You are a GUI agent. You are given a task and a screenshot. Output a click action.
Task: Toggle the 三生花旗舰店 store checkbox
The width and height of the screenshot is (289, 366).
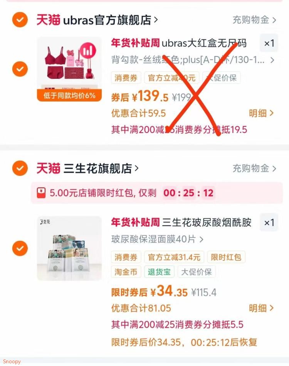[x=20, y=168]
